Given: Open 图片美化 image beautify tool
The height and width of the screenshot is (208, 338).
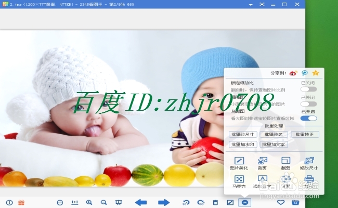Looking at the screenshot, I should click(x=239, y=163).
